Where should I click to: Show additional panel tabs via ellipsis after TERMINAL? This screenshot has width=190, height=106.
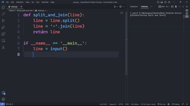[151, 6]
